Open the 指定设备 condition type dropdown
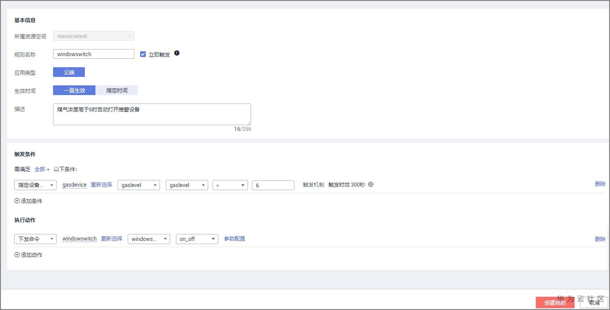Screen dimensions: 610x310 [x=35, y=185]
